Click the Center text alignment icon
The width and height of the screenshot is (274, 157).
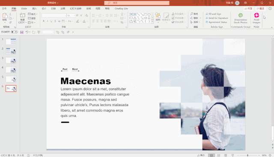point(97,21)
